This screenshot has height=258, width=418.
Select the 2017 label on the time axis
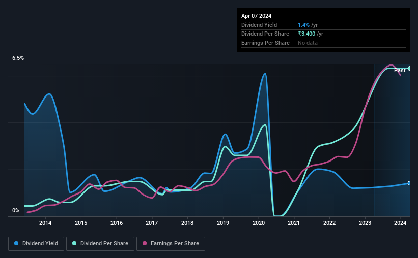pos(152,223)
